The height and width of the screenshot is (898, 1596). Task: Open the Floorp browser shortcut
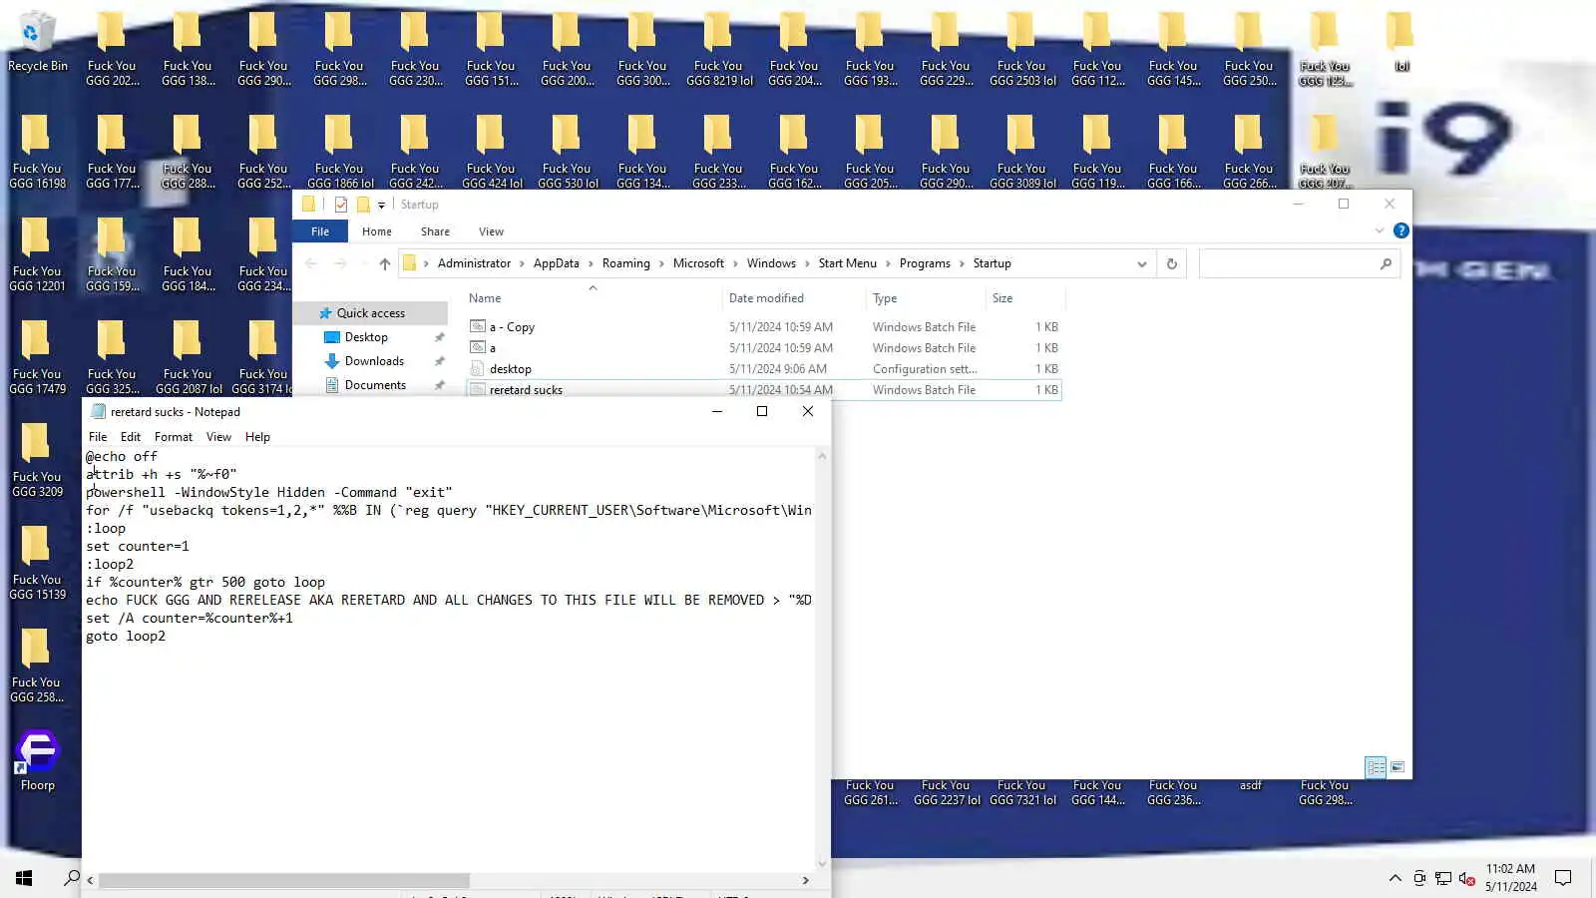click(38, 760)
